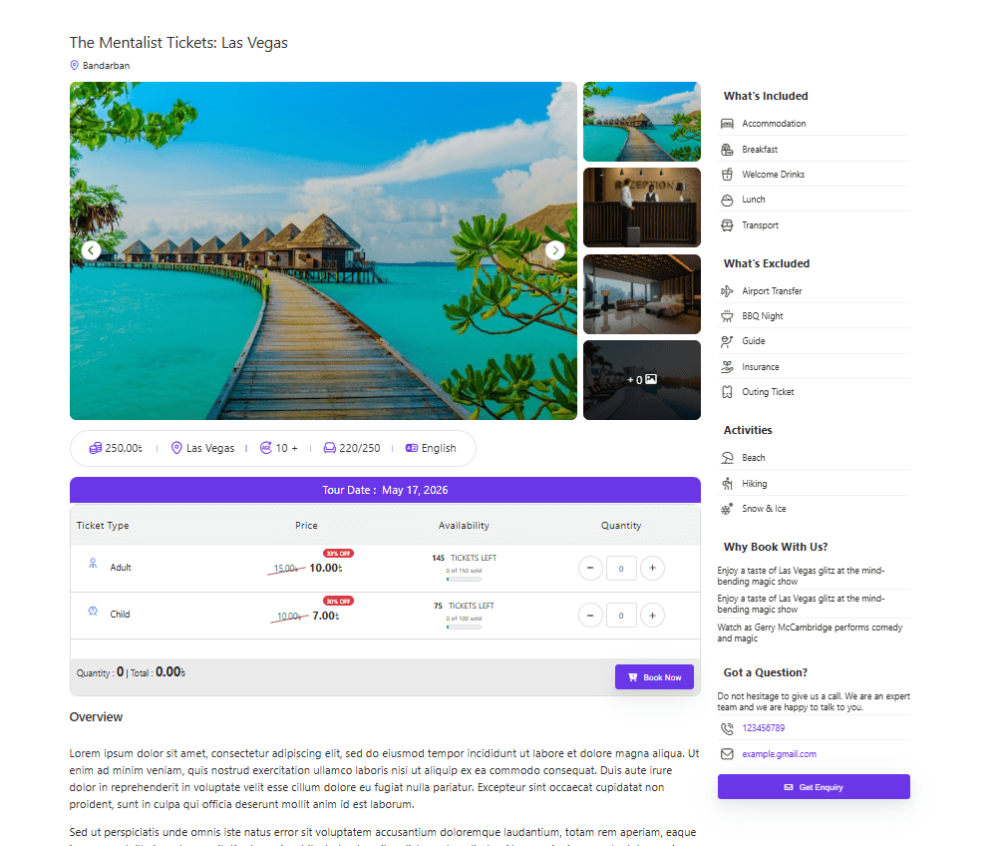Click the previous image arrow on slider
The width and height of the screenshot is (1002, 846).
point(91,250)
